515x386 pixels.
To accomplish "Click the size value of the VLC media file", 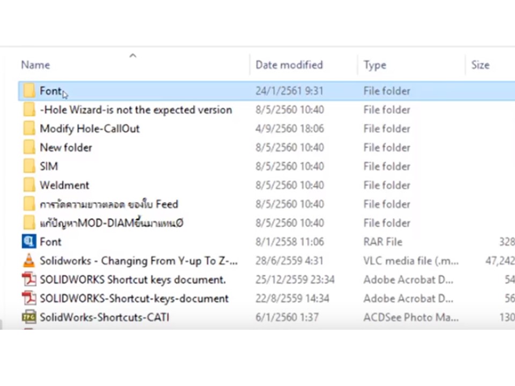I will click(x=500, y=261).
